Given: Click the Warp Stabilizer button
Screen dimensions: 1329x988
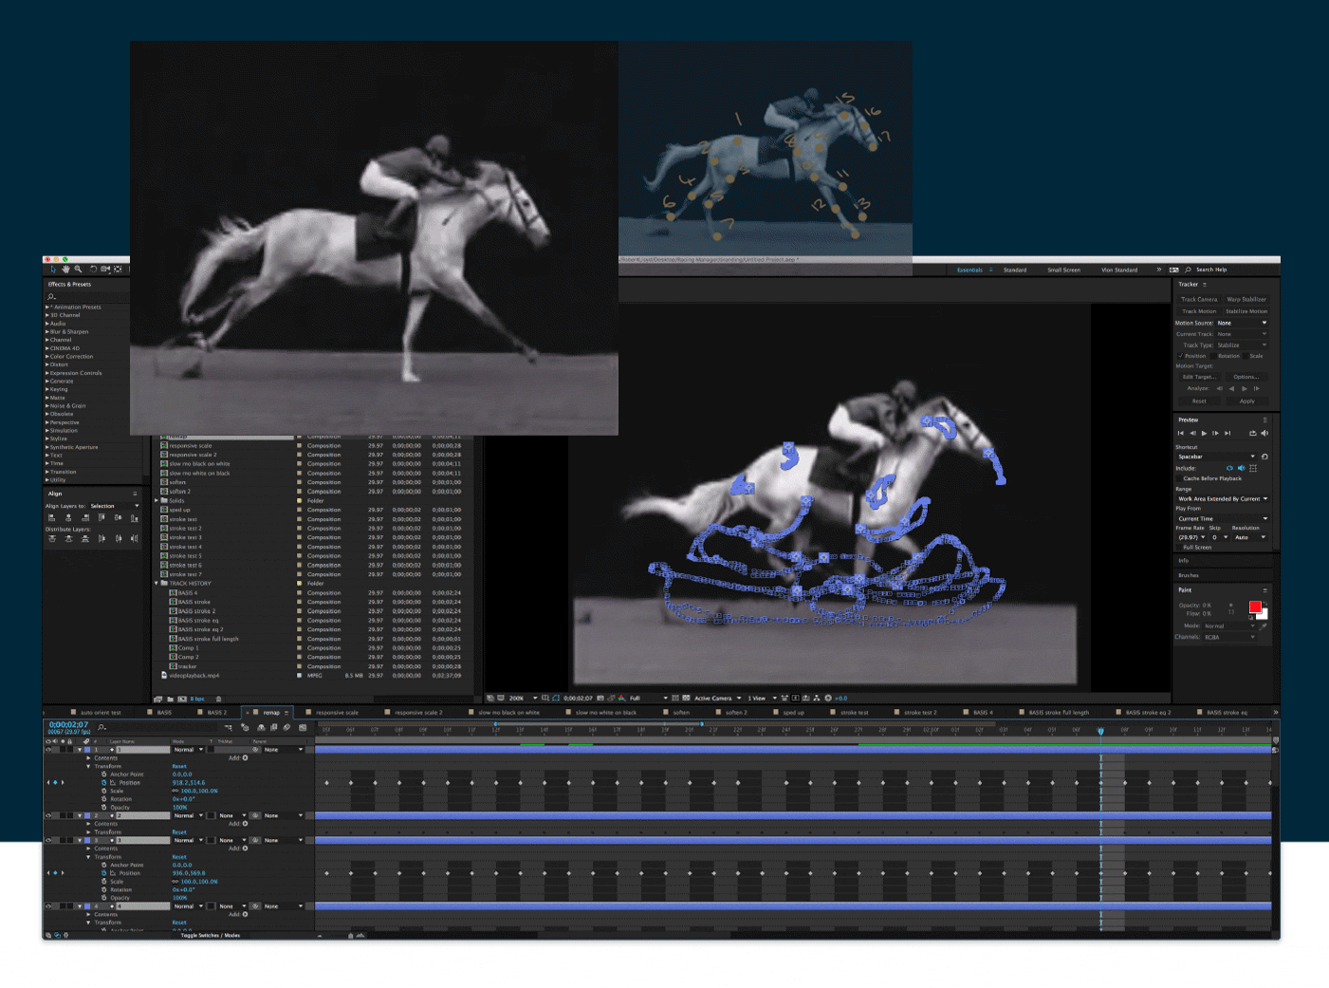Looking at the screenshot, I should click(1246, 300).
